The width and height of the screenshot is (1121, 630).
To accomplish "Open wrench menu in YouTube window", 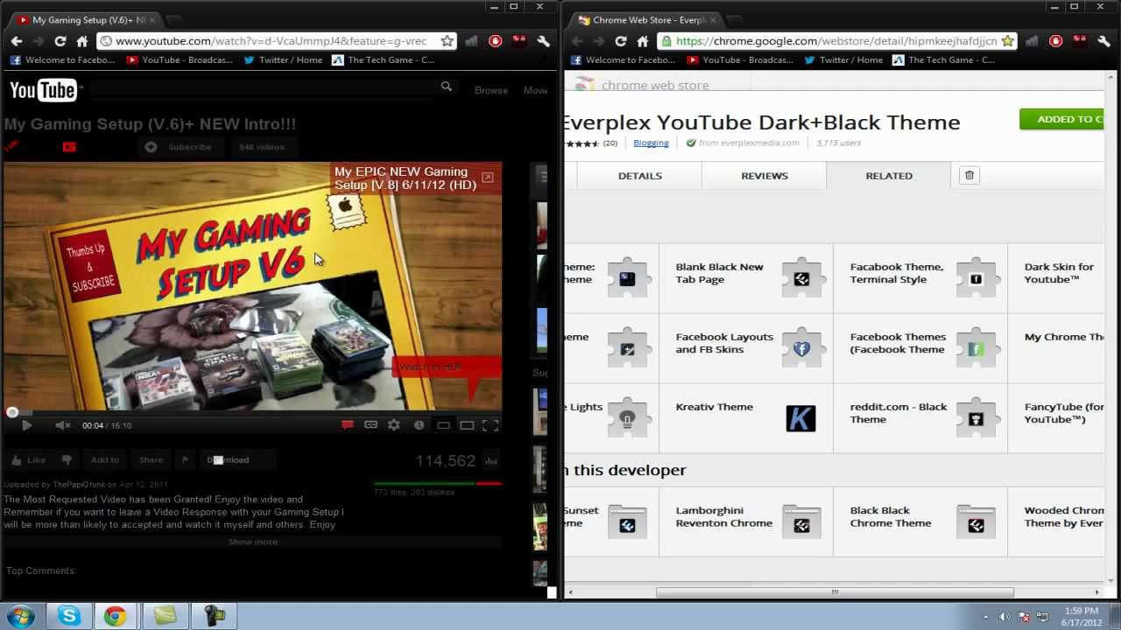I will click(x=543, y=41).
